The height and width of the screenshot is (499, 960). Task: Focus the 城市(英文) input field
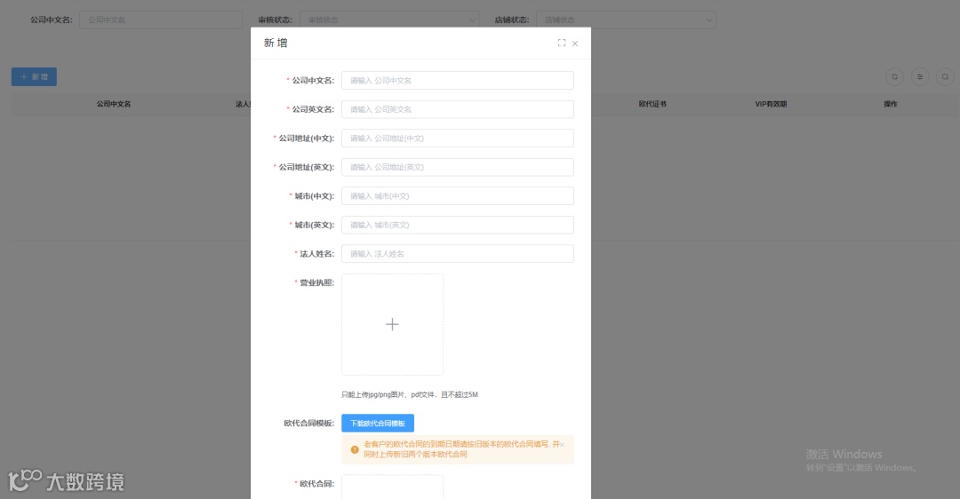pos(458,225)
